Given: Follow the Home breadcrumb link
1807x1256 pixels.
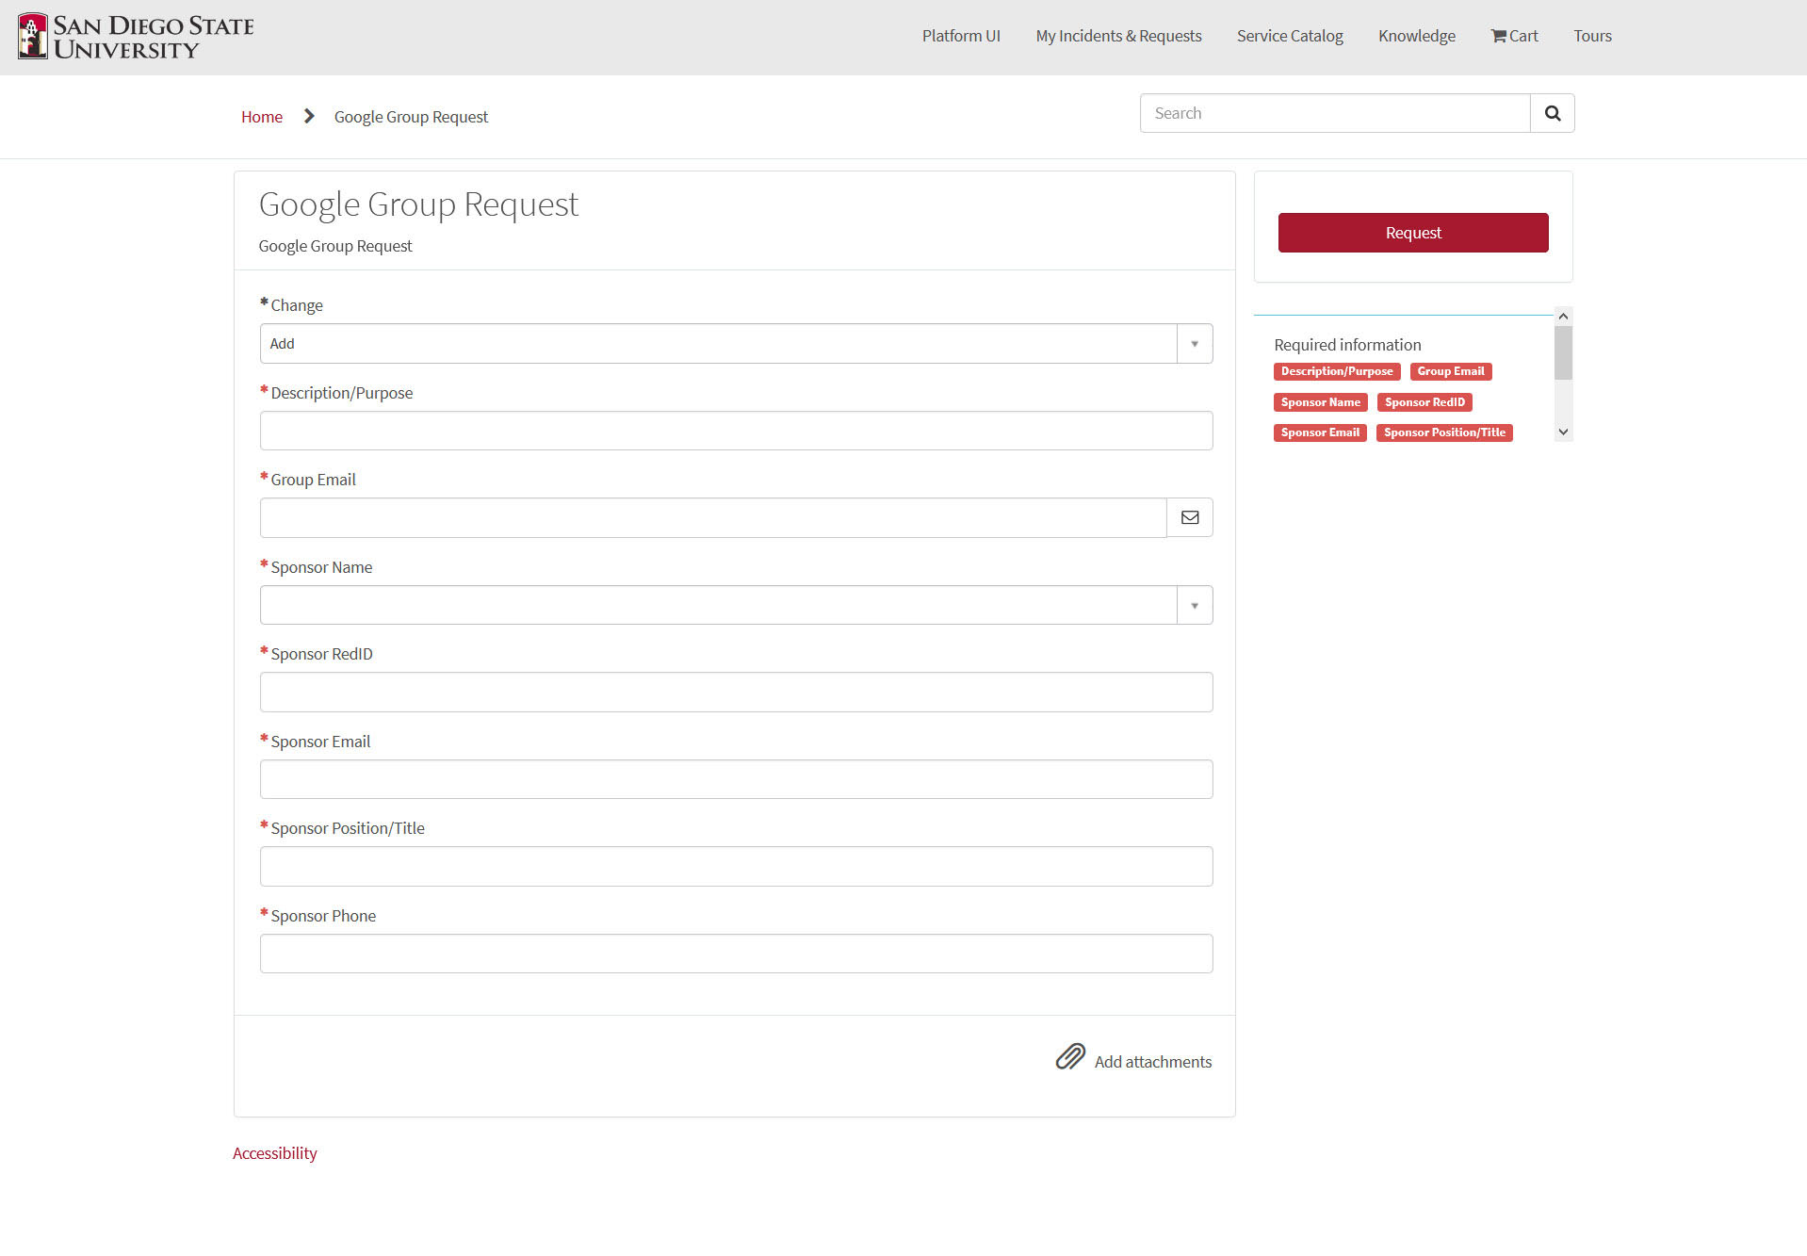Looking at the screenshot, I should [262, 117].
